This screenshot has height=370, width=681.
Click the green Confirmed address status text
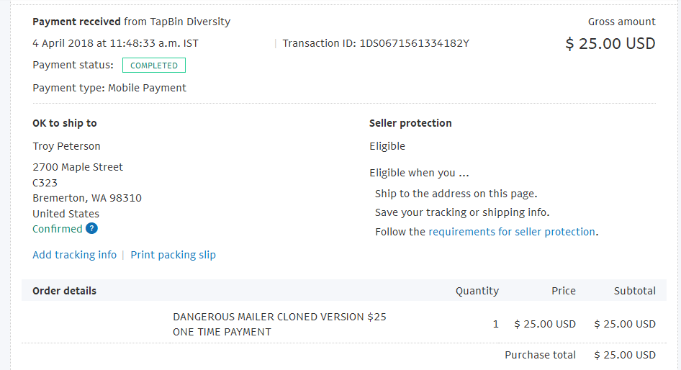coord(58,229)
